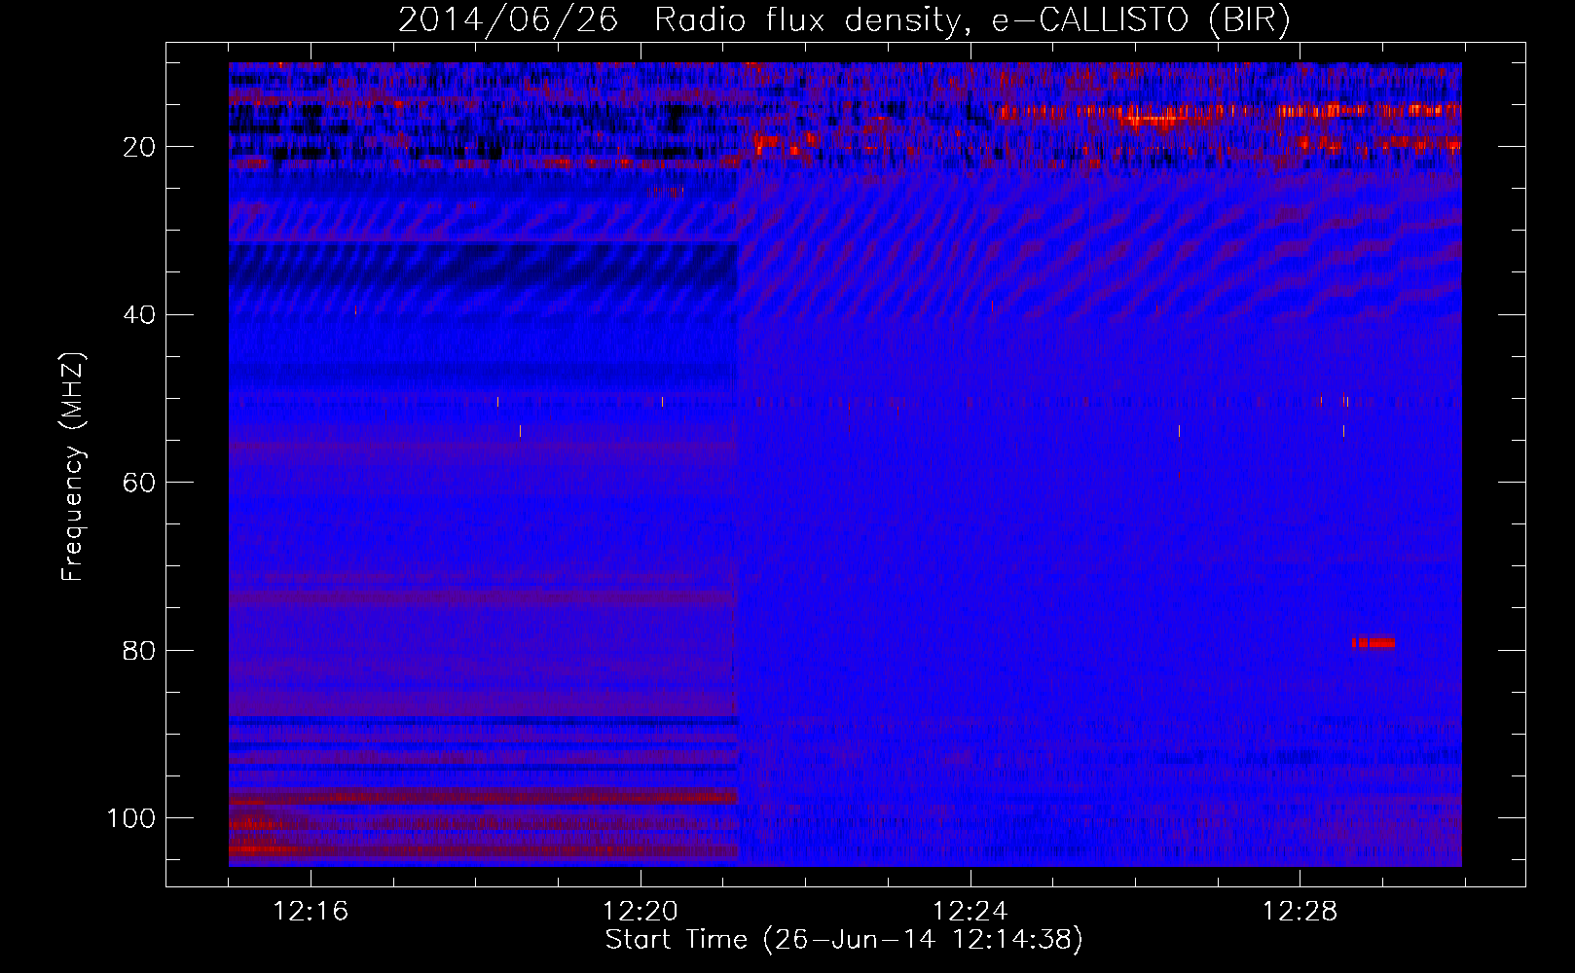Click the date "2014/06/26" in the title
Screen dimensions: 1575x973
point(507,19)
